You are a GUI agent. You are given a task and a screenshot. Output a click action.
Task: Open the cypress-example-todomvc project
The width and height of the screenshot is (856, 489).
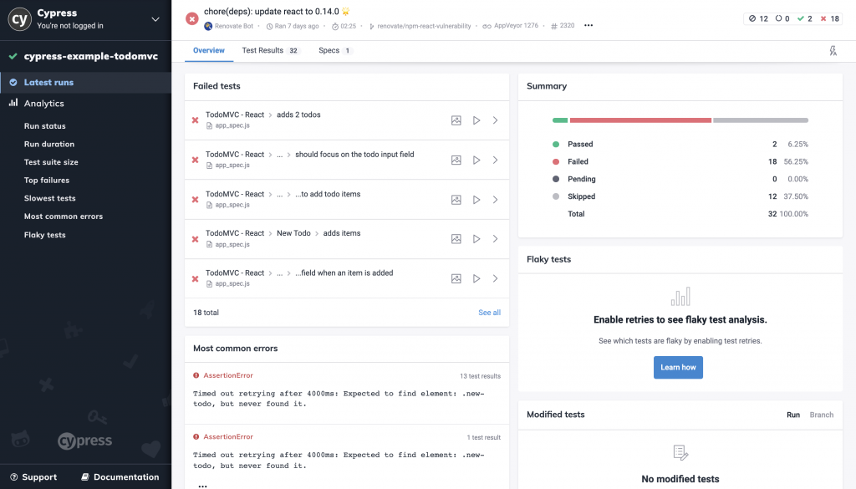point(90,56)
